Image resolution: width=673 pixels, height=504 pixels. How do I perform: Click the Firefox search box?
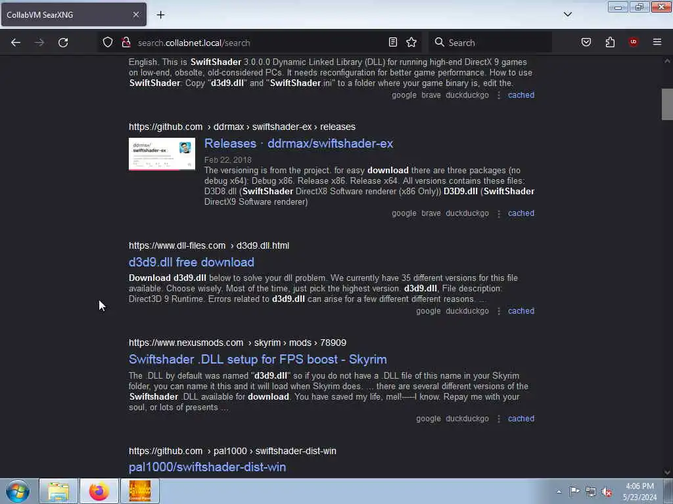coord(490,43)
